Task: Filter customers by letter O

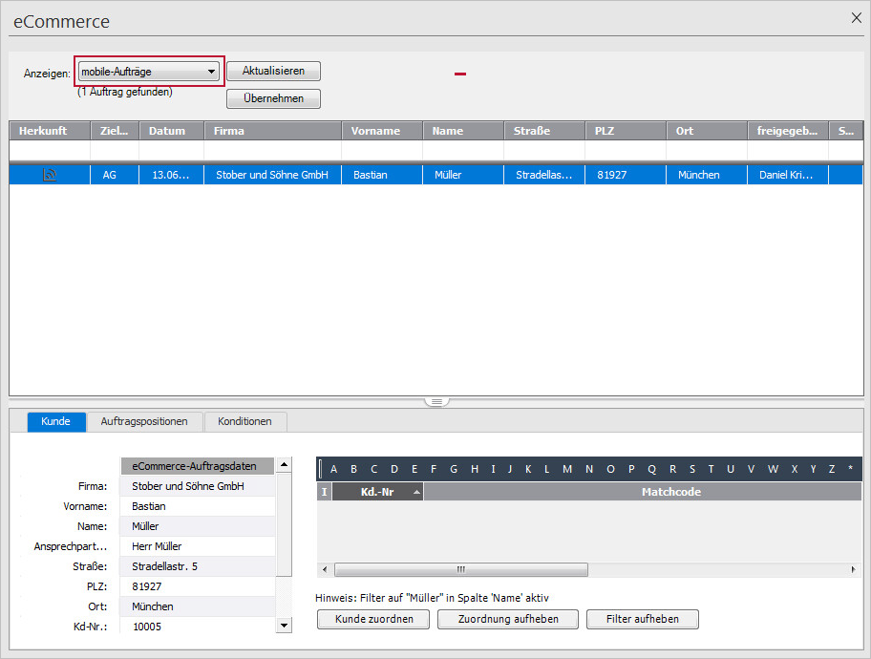Action: pos(610,469)
